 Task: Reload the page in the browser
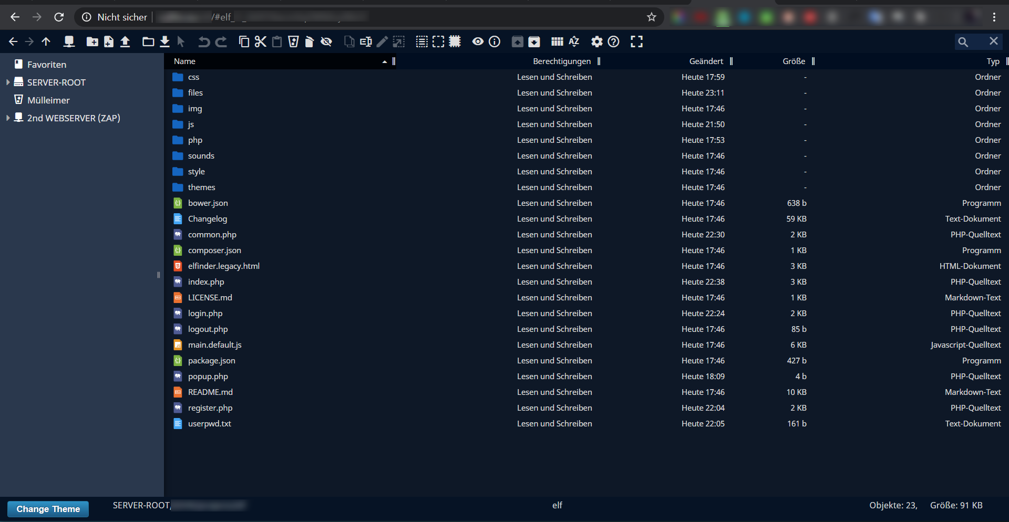point(59,17)
